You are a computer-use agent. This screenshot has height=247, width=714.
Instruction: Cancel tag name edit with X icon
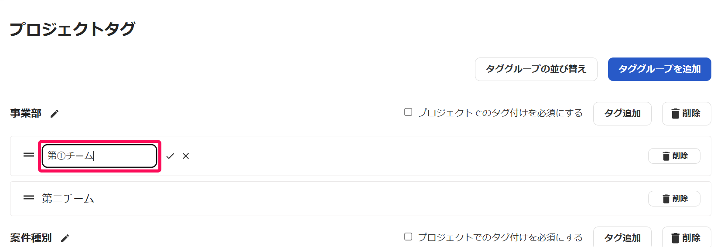pos(186,156)
